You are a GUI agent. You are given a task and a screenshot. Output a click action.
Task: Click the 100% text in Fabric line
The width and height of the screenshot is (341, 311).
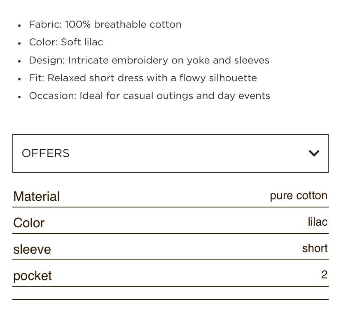point(78,24)
